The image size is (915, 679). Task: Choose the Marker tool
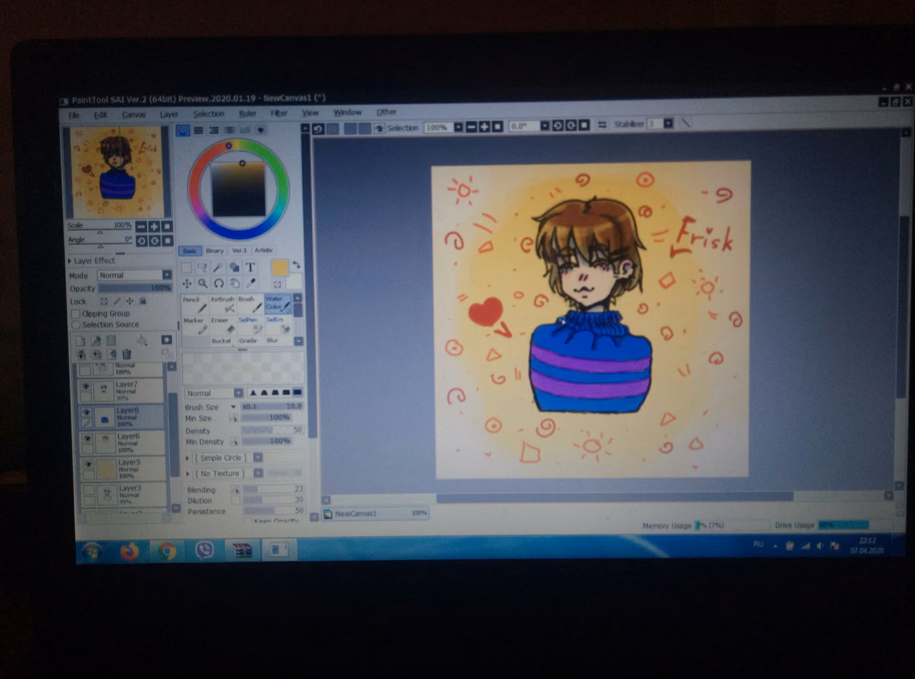195,326
